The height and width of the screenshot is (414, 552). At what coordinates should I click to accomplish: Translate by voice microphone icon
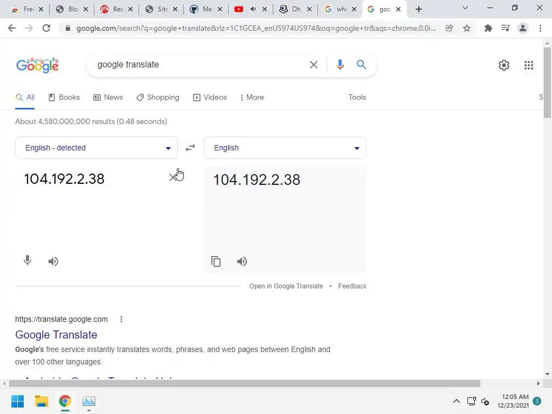pyautogui.click(x=27, y=260)
